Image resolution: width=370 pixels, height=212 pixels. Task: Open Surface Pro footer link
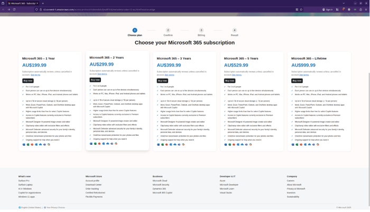(24, 181)
